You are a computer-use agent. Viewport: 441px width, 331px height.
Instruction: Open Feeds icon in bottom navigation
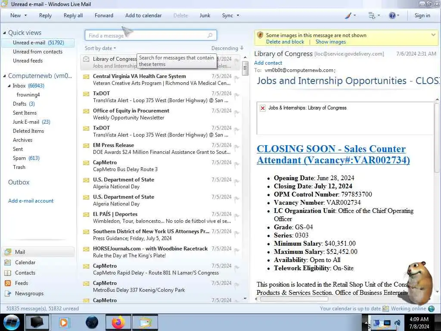pyautogui.click(x=8, y=283)
